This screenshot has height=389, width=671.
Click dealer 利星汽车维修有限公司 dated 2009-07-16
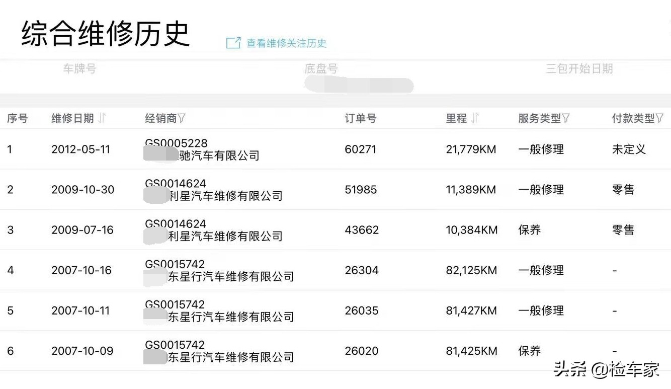(225, 236)
